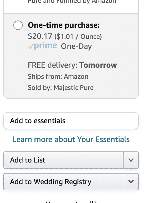Click the Add to essentials button
The width and height of the screenshot is (156, 203).
(71, 121)
